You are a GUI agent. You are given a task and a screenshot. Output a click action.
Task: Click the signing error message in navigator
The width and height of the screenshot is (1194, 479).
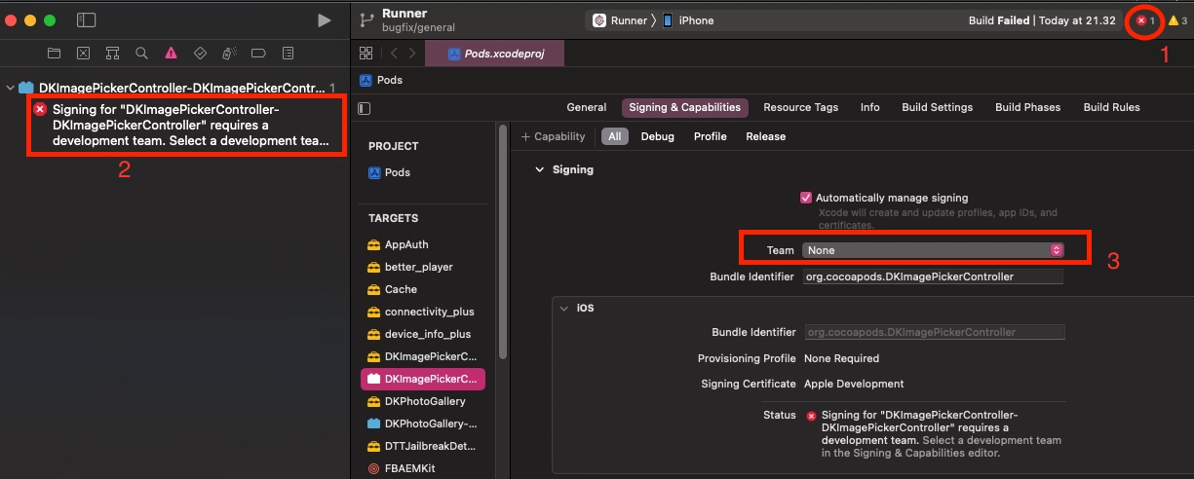click(x=191, y=125)
